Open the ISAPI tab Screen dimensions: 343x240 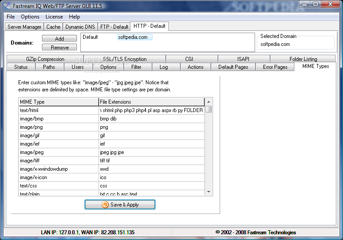click(243, 59)
